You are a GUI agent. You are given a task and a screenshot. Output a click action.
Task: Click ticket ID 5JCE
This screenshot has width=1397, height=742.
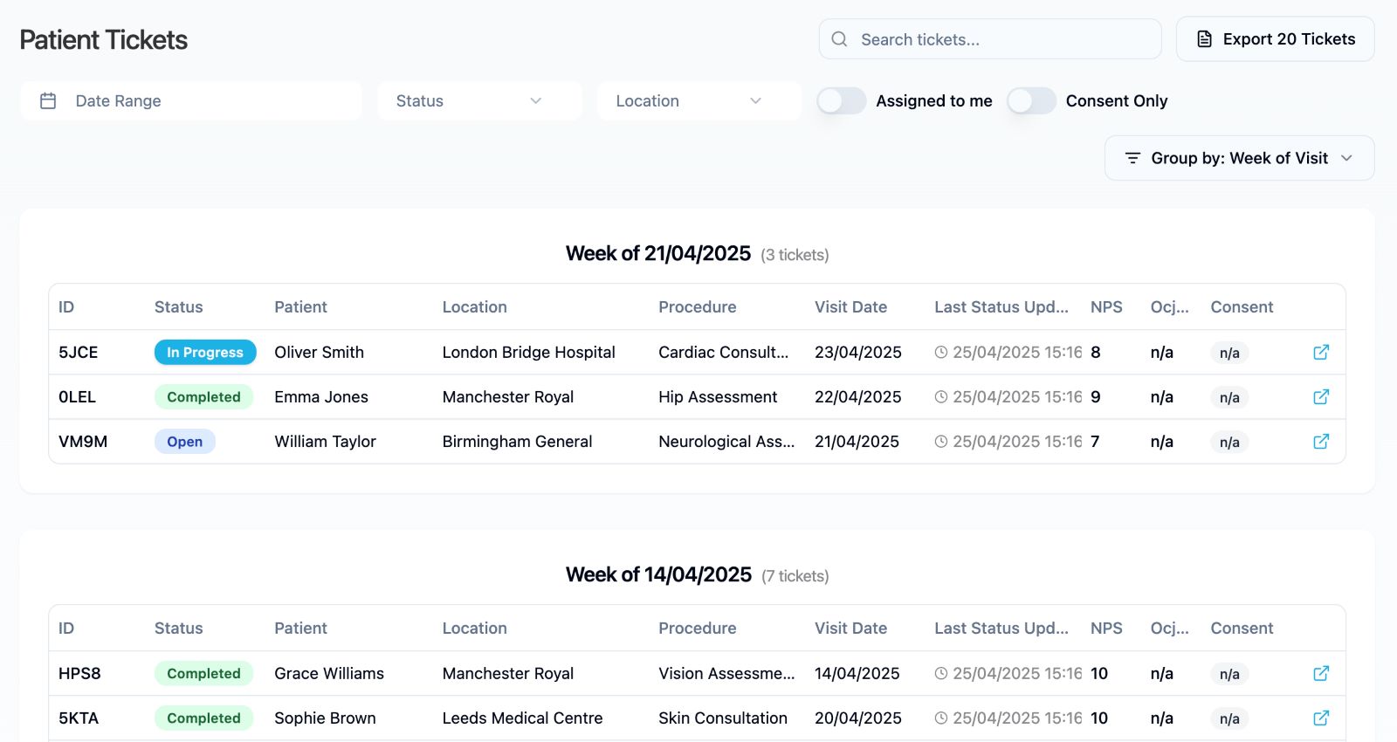click(79, 352)
